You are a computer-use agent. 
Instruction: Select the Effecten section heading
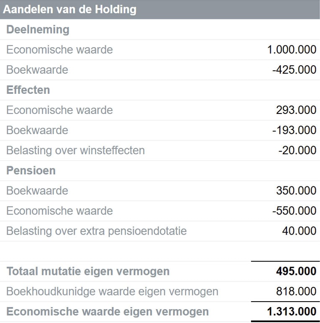tap(28, 90)
